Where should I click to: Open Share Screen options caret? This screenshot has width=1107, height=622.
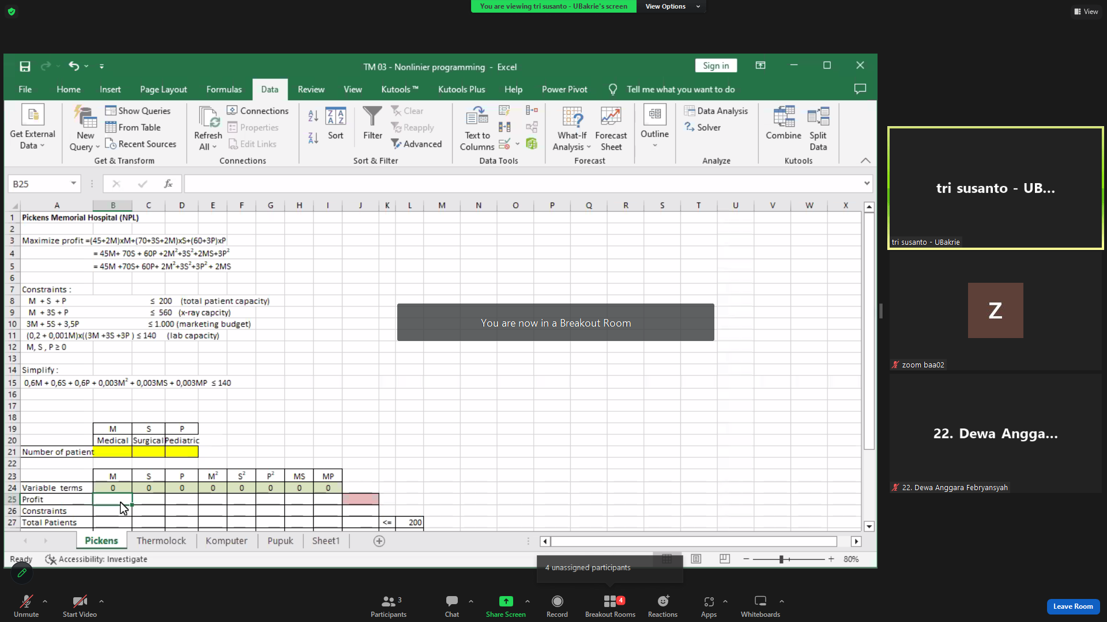pyautogui.click(x=528, y=601)
